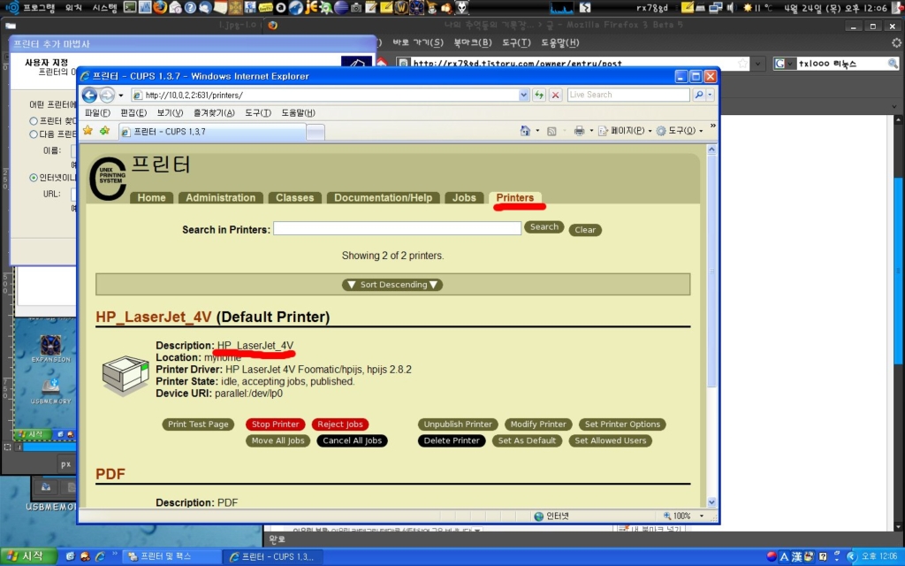Click the Search in Printers input field
This screenshot has height=566, width=905.
397,228
